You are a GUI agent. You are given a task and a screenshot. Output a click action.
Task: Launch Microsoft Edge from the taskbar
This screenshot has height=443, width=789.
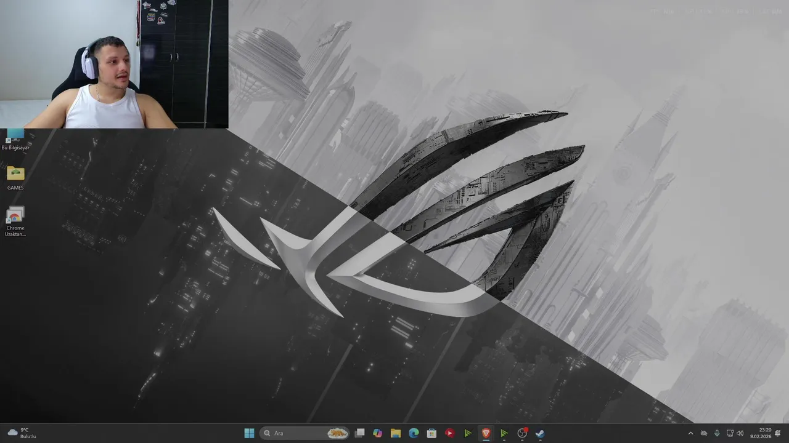point(414,433)
